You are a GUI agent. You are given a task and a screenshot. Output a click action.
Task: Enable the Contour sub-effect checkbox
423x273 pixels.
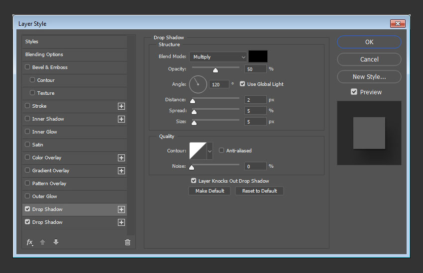pos(32,79)
